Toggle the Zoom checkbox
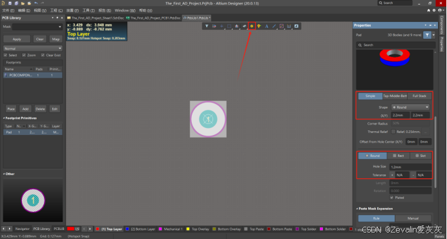The width and height of the screenshot is (447, 239). pos(24,55)
